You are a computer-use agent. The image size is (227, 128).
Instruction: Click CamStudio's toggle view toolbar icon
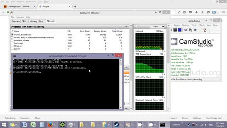[186, 30]
